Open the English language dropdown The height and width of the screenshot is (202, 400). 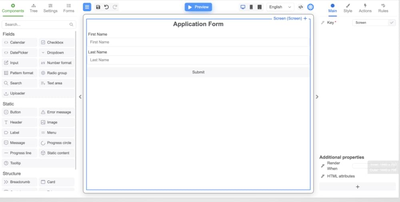(280, 7)
